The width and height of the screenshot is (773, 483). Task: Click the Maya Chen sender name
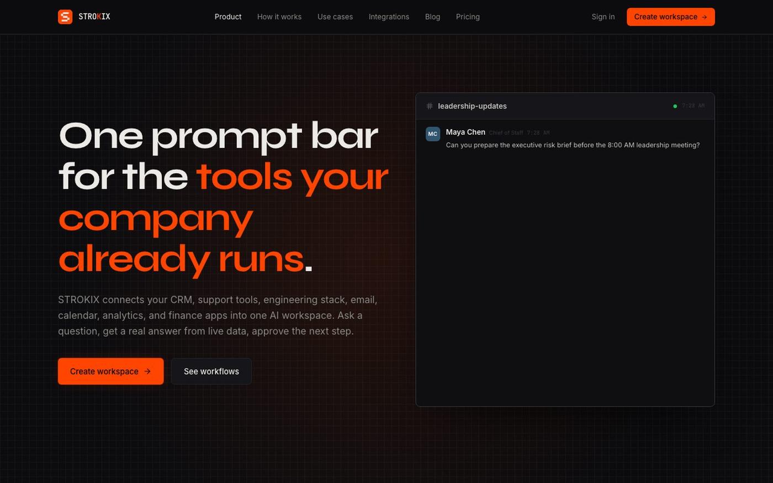click(465, 132)
